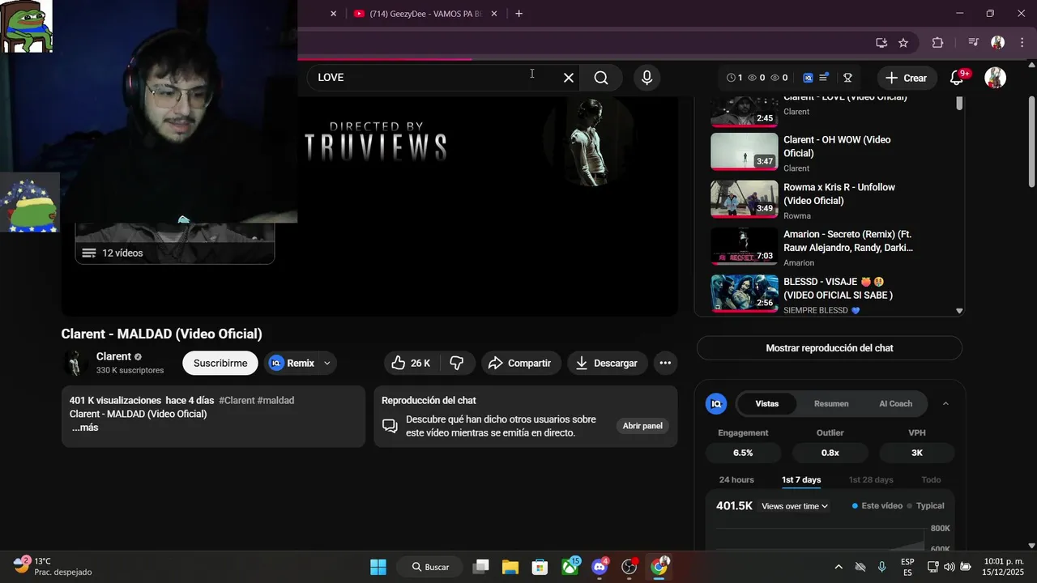Screen dimensions: 1037x583
Task: Expand description with ...más
Action: click(84, 428)
